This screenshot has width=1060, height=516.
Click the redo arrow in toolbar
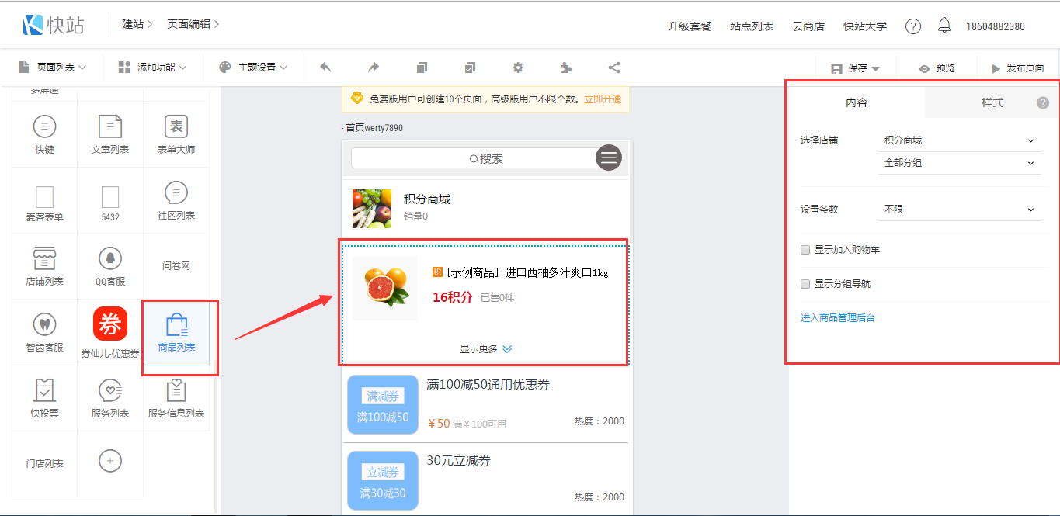374,68
